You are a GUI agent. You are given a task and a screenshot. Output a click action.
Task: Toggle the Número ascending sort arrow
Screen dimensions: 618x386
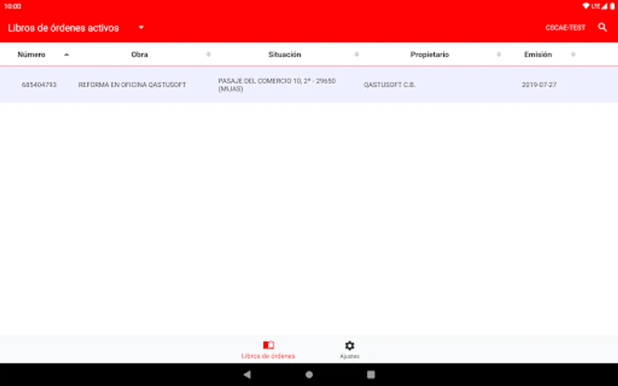tap(67, 54)
